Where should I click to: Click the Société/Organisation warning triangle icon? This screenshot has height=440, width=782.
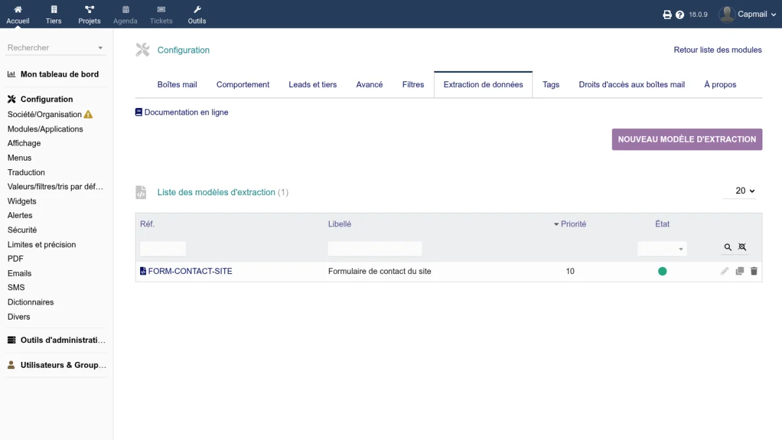(x=89, y=115)
